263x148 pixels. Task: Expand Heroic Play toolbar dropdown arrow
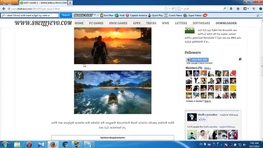(x=98, y=16)
